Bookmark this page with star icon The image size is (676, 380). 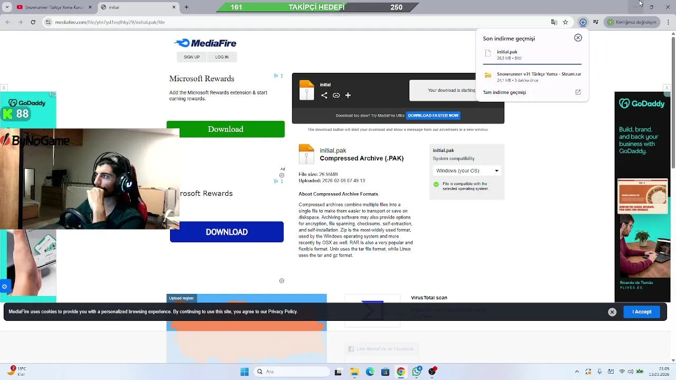pyautogui.click(x=566, y=22)
